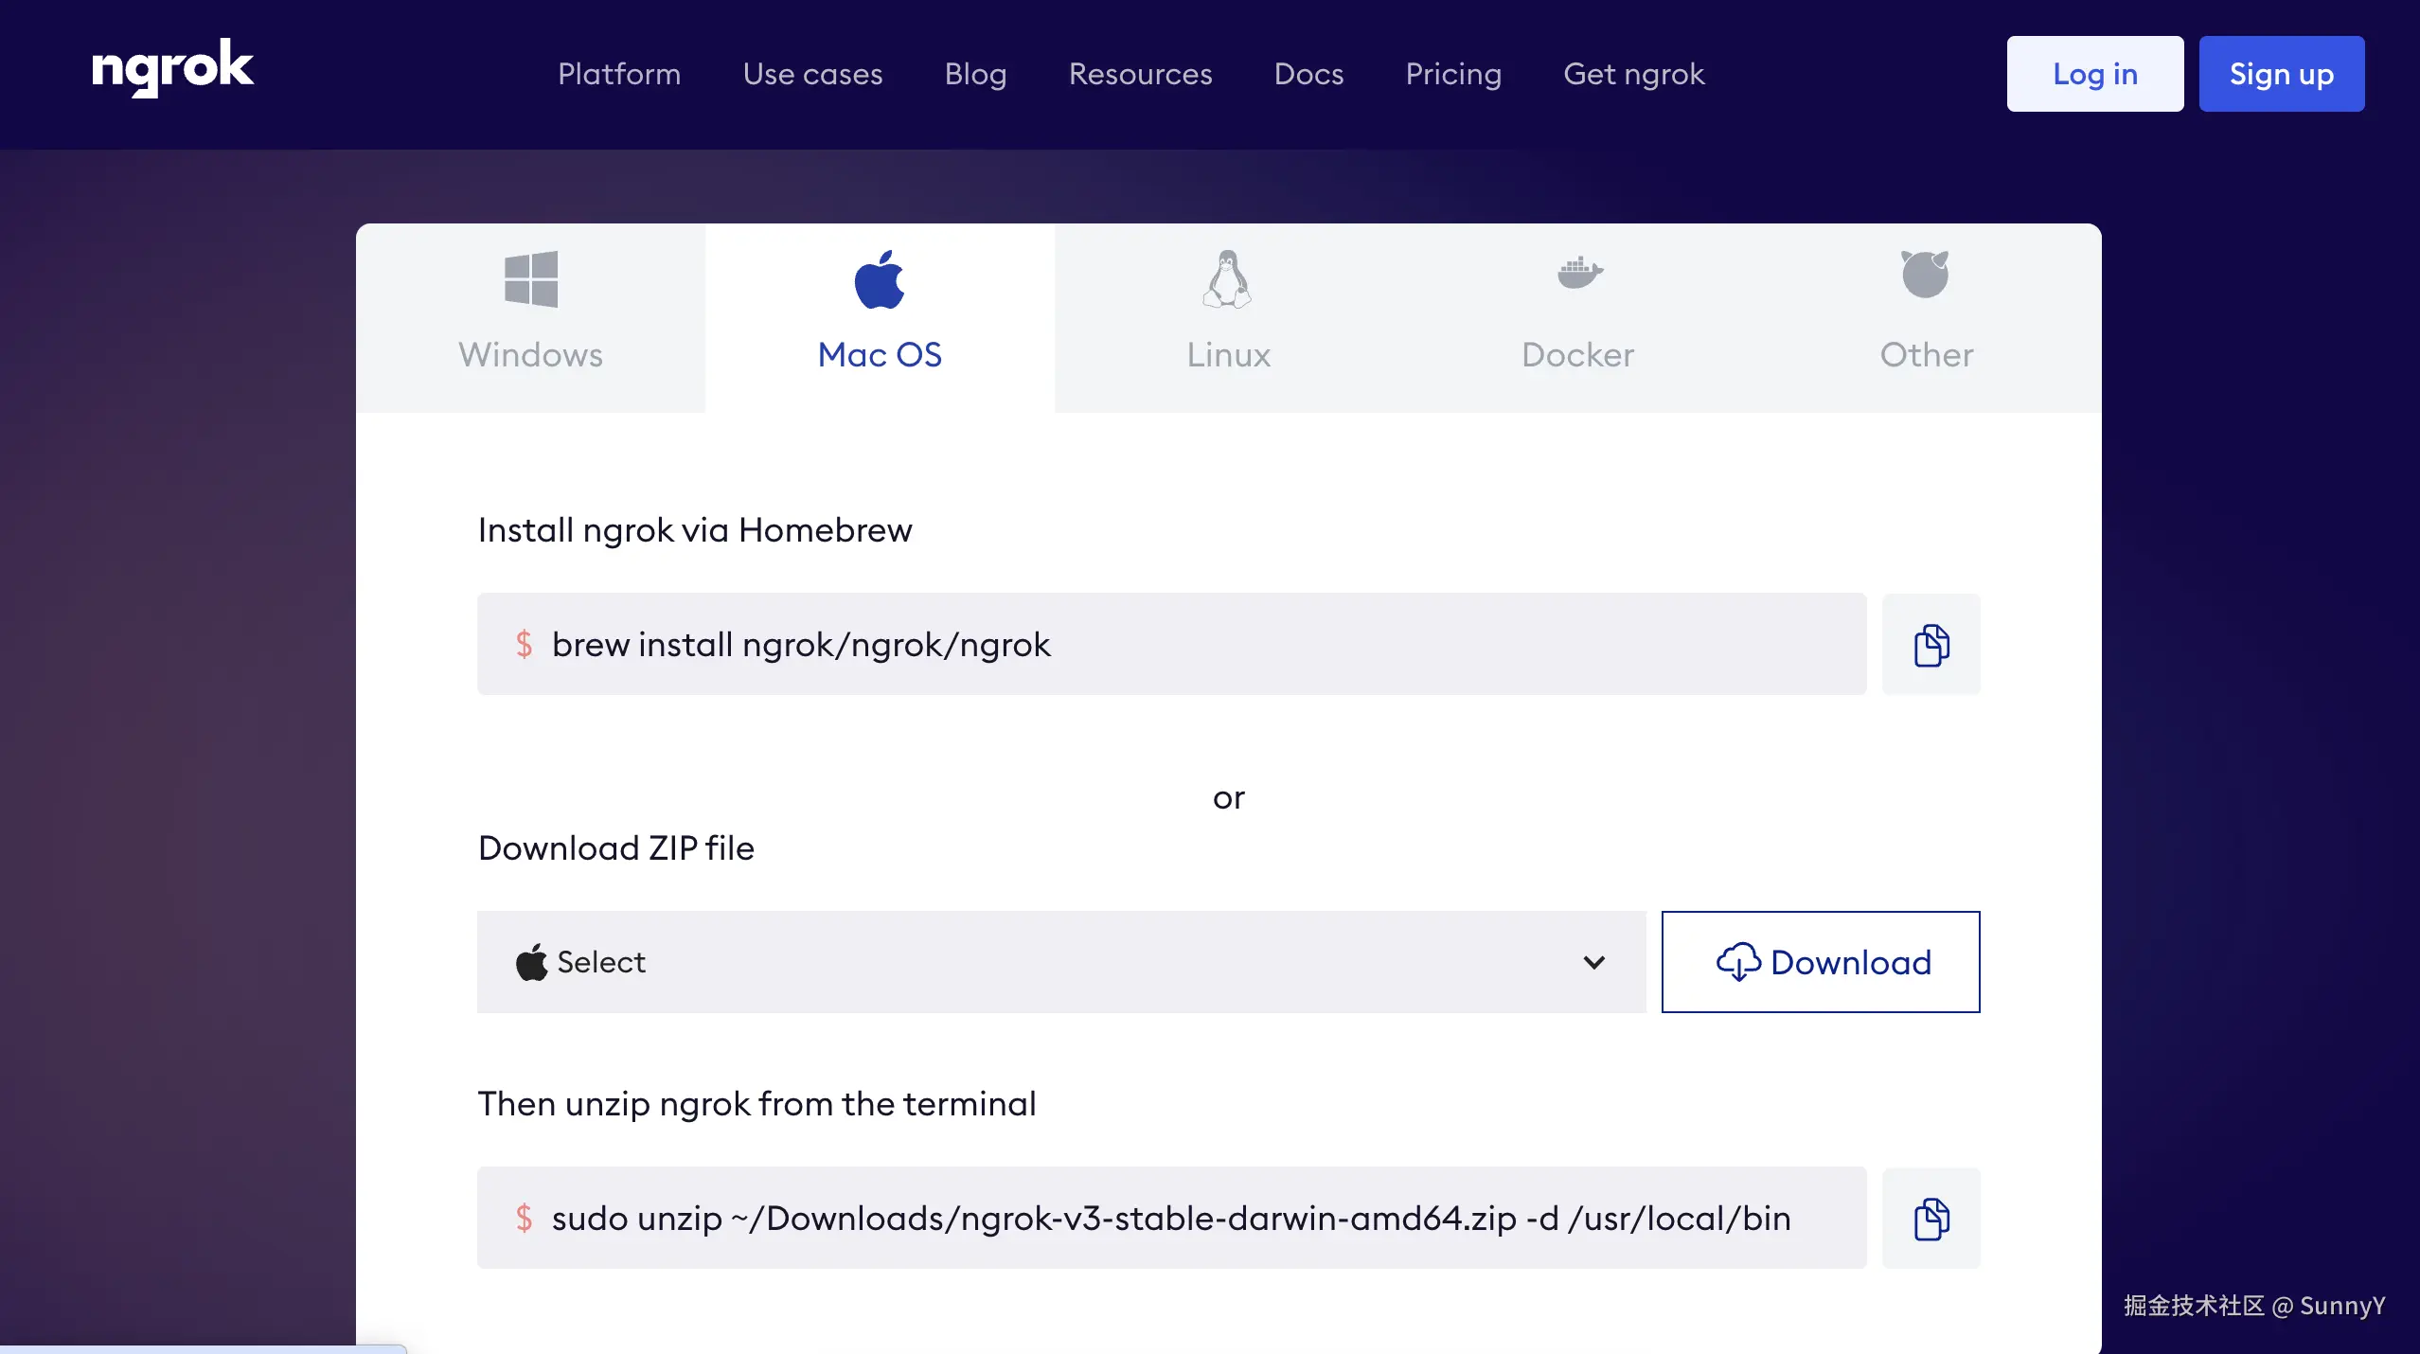Click the brew install command text
This screenshot has width=2420, height=1354.
pyautogui.click(x=801, y=645)
